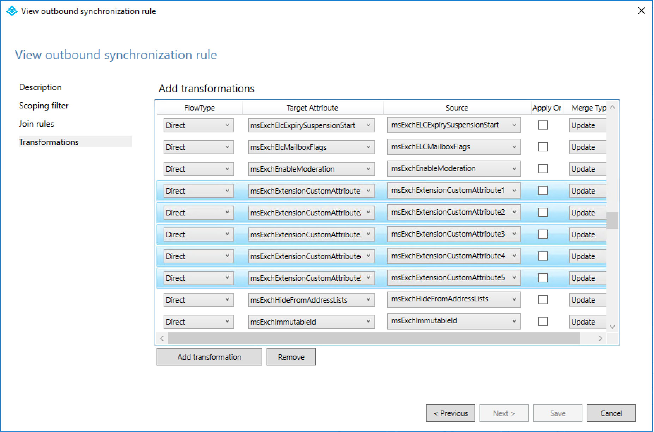Open the Scoping filter section

pos(44,105)
